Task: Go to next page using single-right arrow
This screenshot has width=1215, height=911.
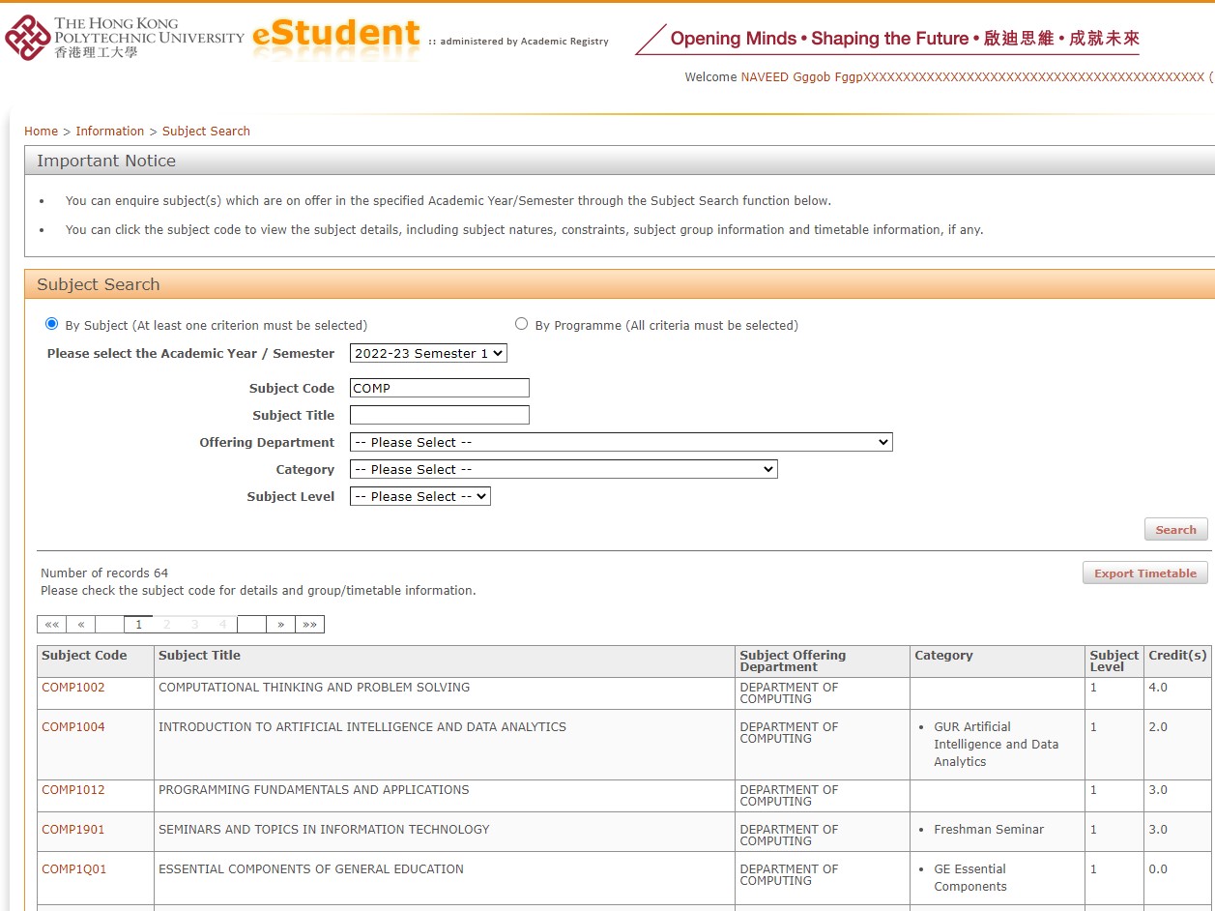Action: click(x=280, y=624)
